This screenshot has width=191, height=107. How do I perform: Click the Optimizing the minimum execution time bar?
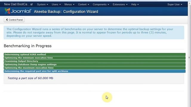tap(95, 58)
